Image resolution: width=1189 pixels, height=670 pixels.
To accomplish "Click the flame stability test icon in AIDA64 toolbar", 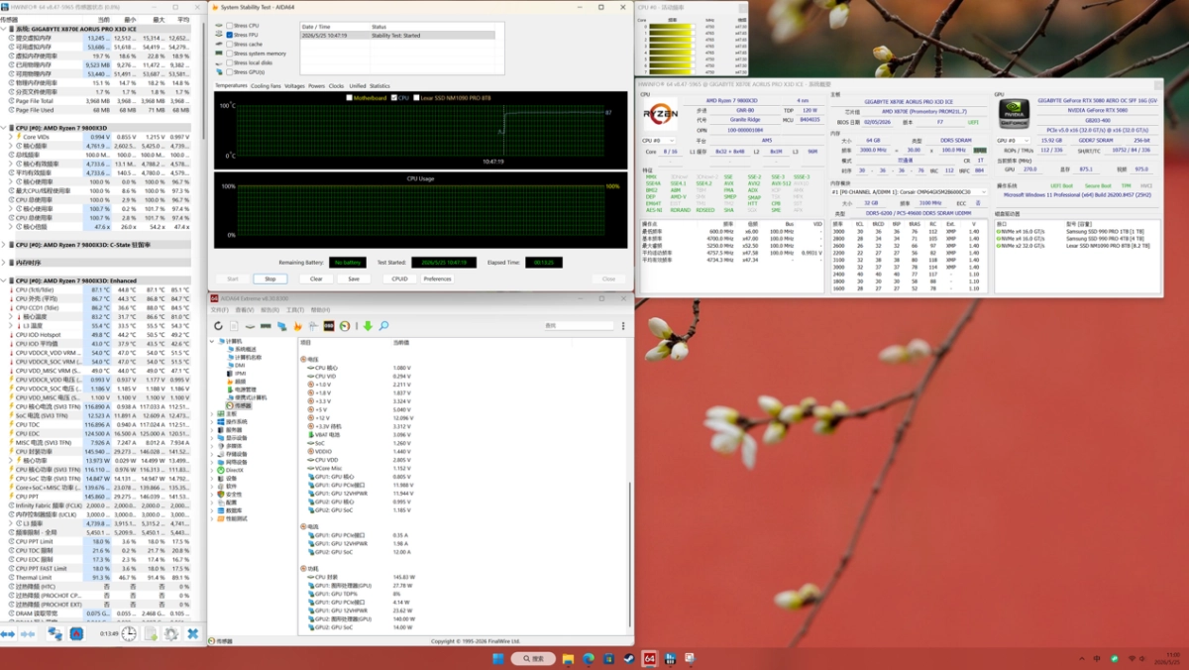I will point(297,326).
